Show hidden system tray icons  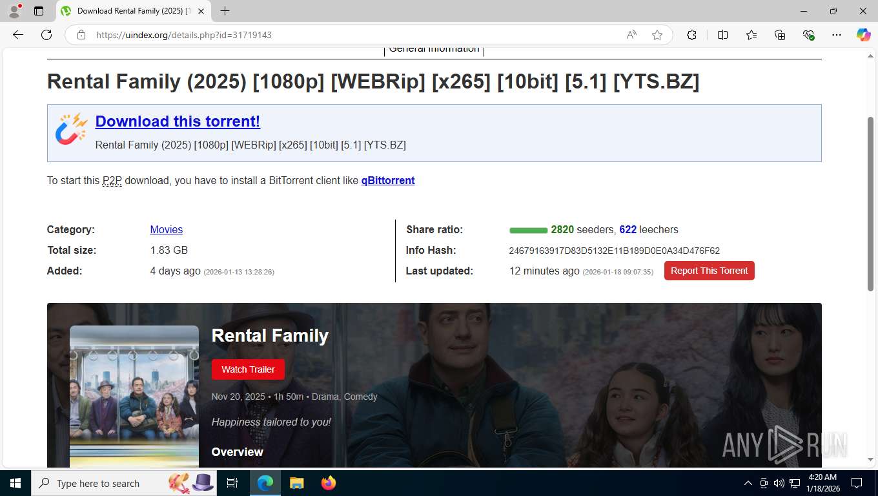click(748, 483)
